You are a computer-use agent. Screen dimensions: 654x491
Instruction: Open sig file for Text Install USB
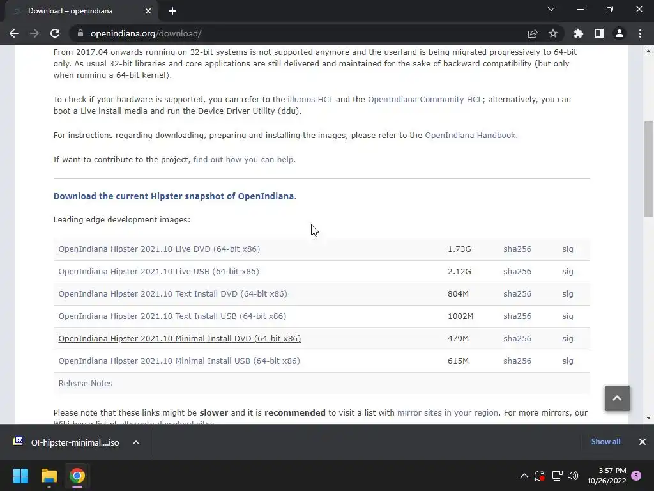click(568, 316)
